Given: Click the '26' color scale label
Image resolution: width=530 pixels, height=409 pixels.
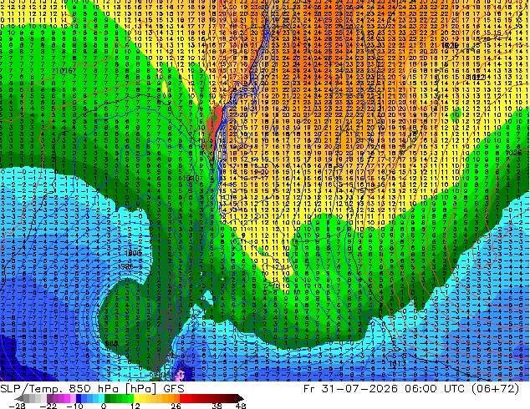Looking at the screenshot, I should pos(176,406).
